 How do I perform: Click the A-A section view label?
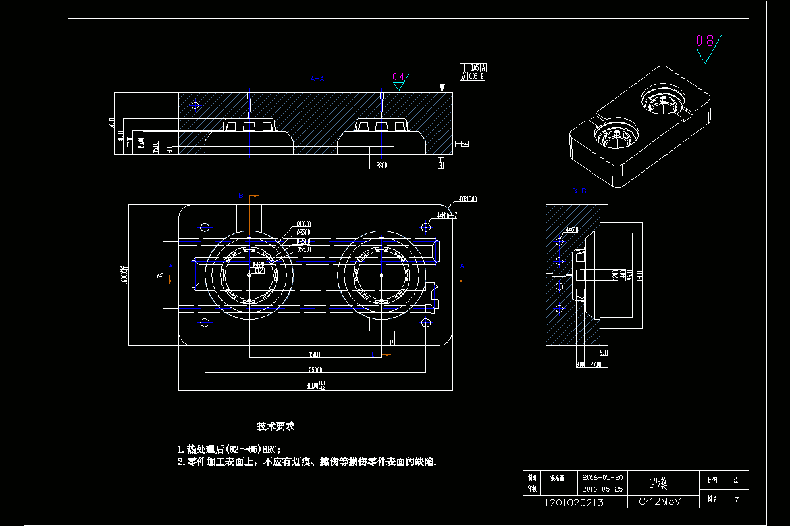click(x=317, y=79)
